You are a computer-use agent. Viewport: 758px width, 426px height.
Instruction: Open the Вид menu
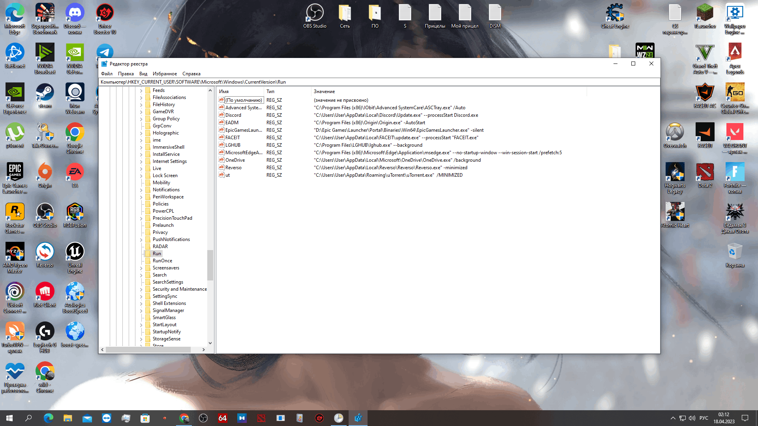click(143, 74)
